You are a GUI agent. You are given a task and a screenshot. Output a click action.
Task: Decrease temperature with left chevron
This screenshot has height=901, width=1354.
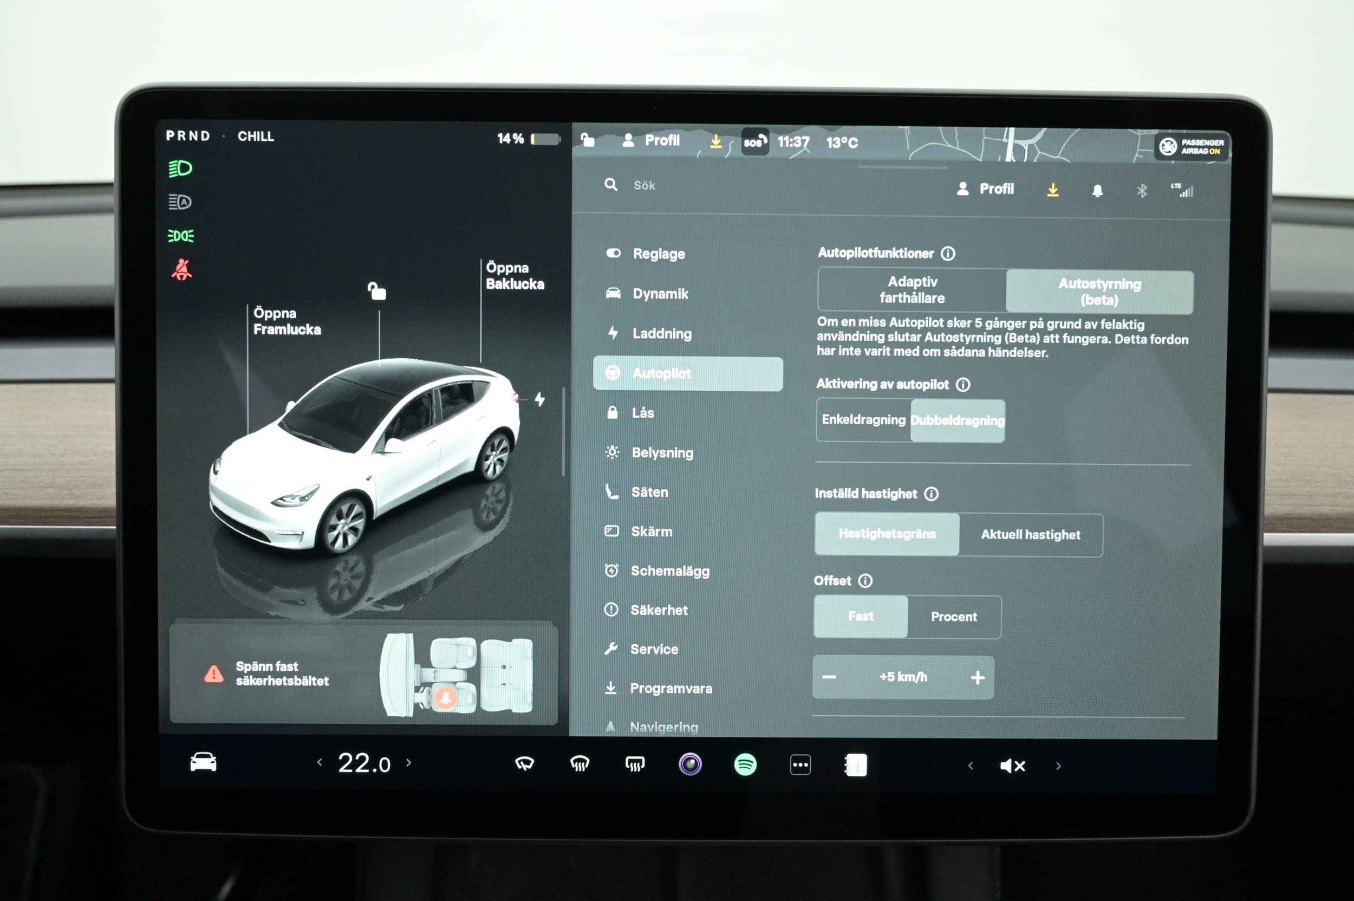[x=320, y=762]
